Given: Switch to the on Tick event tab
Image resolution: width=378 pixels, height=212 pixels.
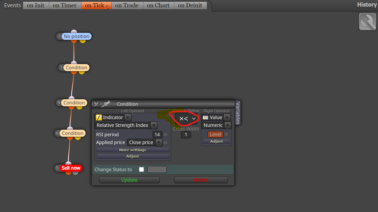Looking at the screenshot, I should point(96,5).
